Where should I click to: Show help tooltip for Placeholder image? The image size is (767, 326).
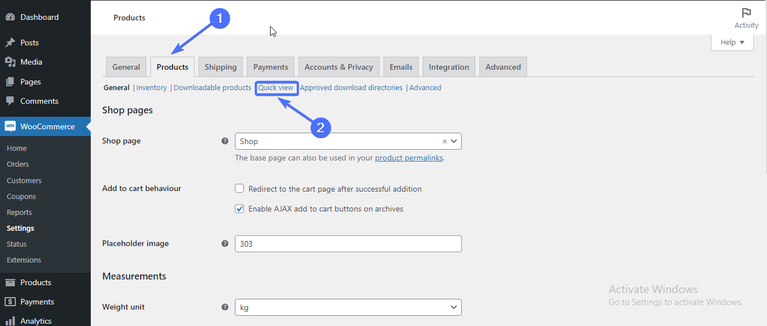(x=225, y=244)
